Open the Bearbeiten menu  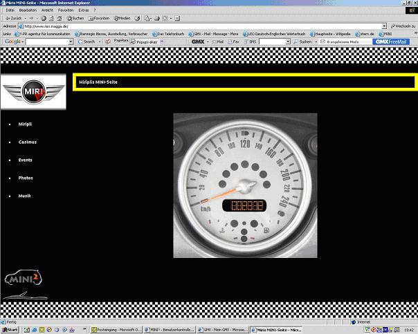tap(28, 11)
